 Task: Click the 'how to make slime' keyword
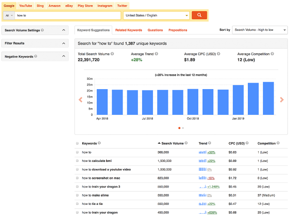click(x=95, y=195)
